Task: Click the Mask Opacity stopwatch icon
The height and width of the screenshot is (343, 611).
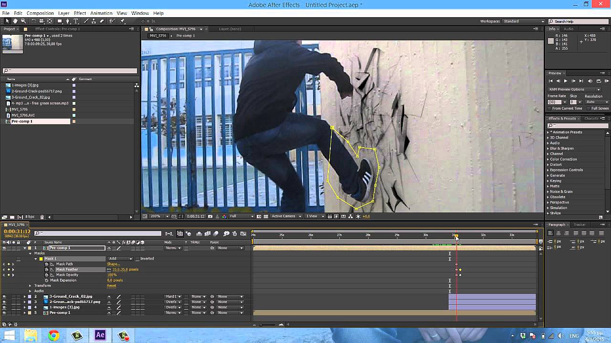Action: click(47, 275)
